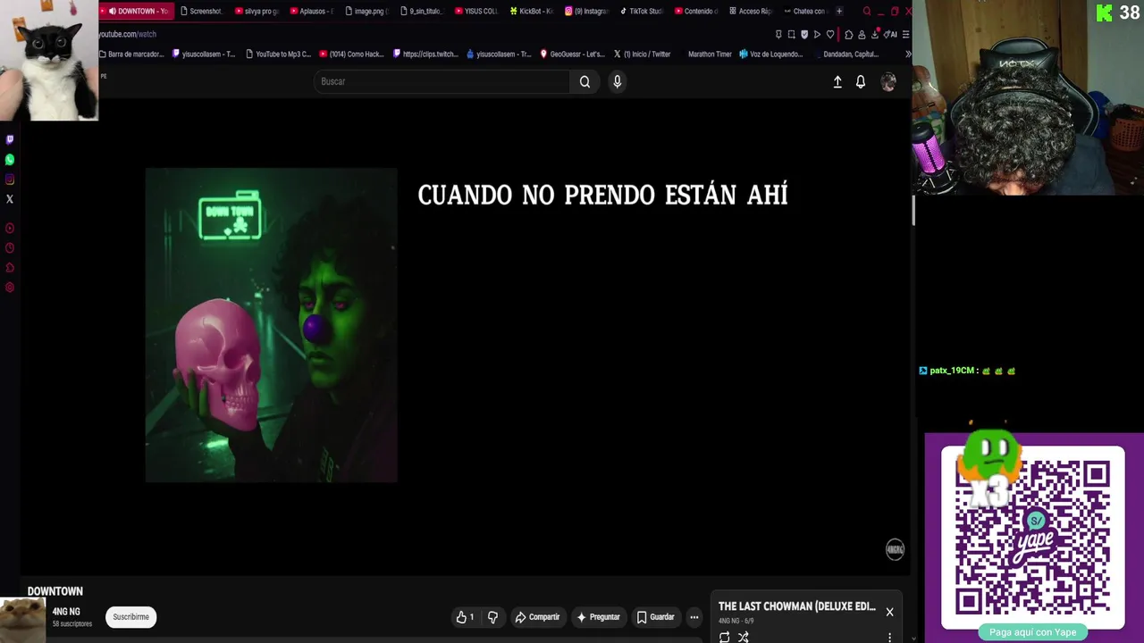Switch to the Aplausos browser tab

pyautogui.click(x=310, y=11)
